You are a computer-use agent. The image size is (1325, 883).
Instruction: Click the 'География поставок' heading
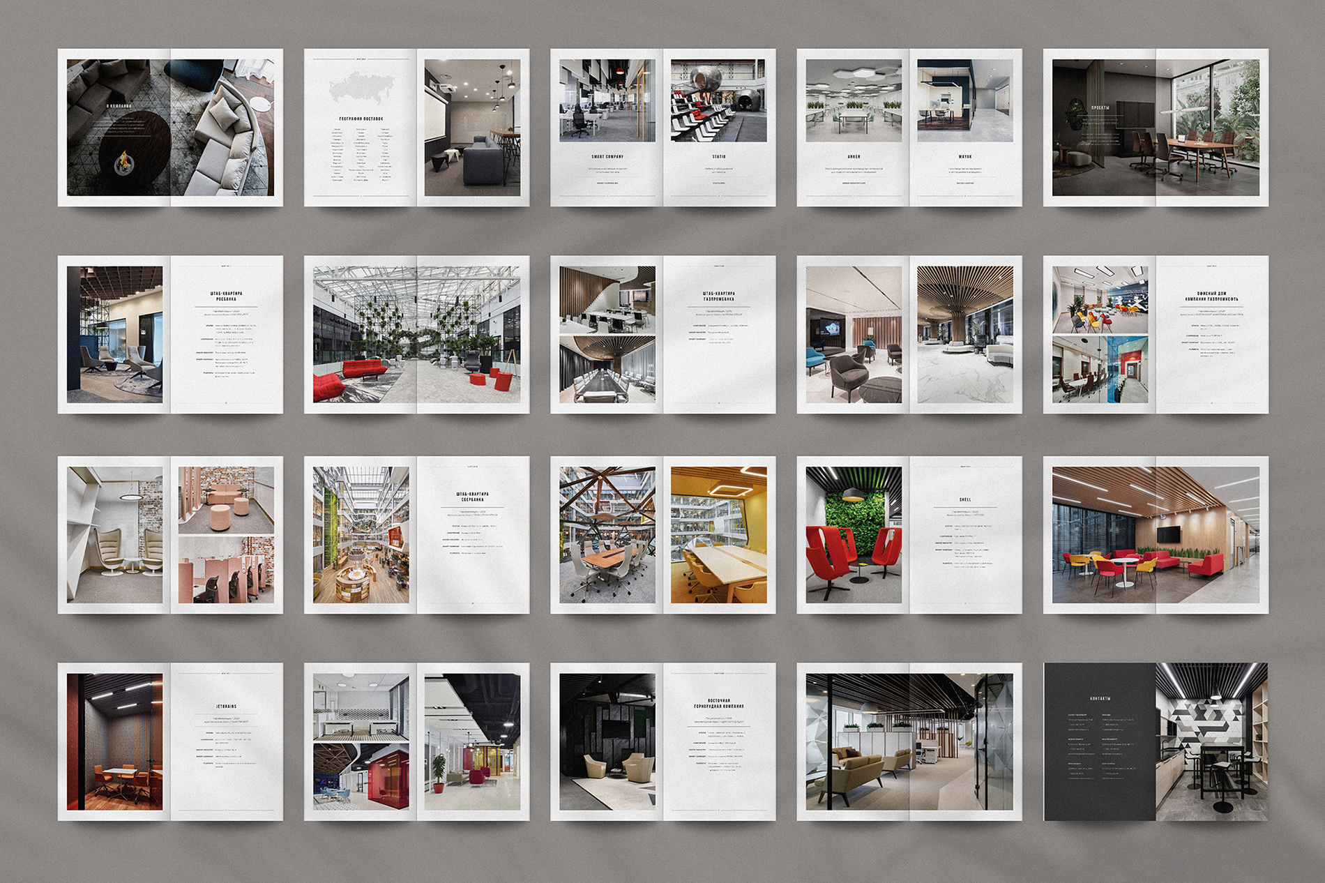click(361, 119)
